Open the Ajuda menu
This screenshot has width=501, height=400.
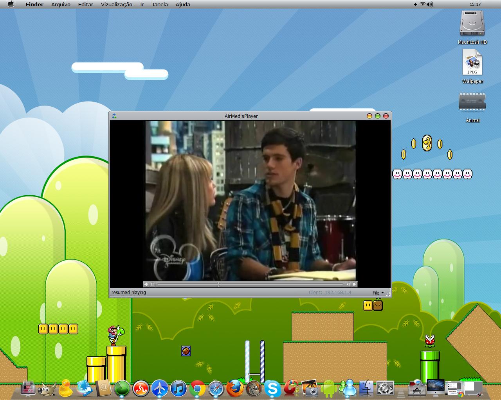(183, 4)
